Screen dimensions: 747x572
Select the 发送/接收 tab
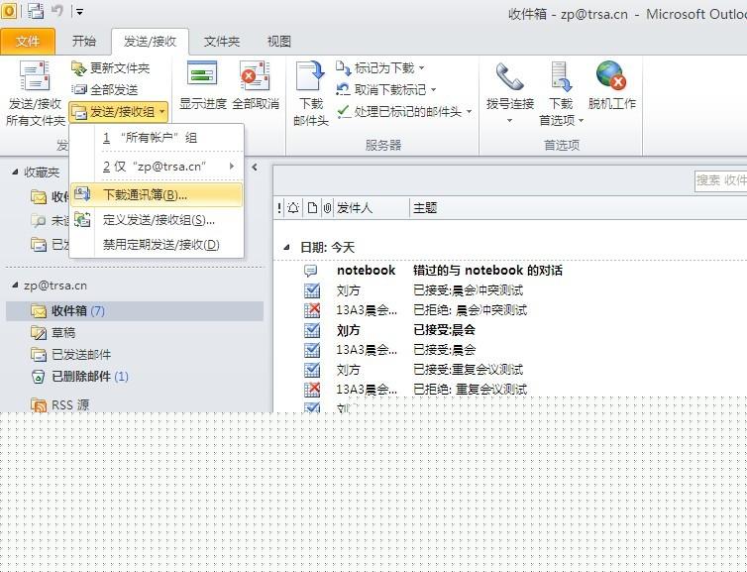[x=150, y=42]
